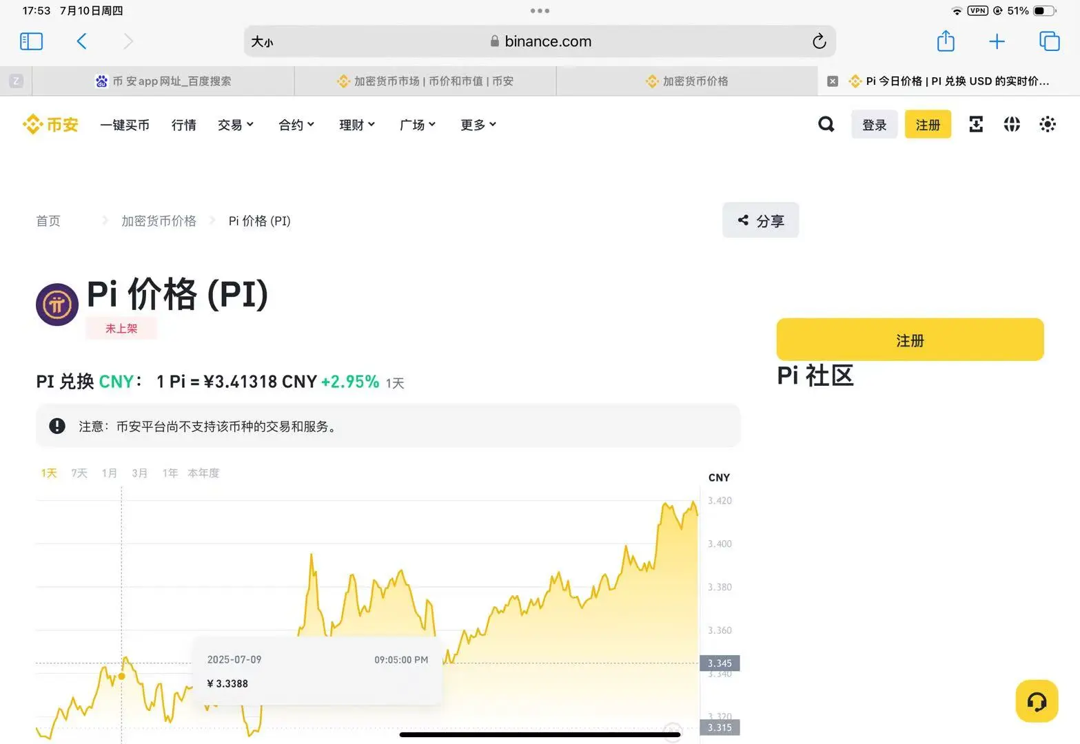This screenshot has height=744, width=1080.
Task: Select the 本年度 chart range
Action: (203, 473)
